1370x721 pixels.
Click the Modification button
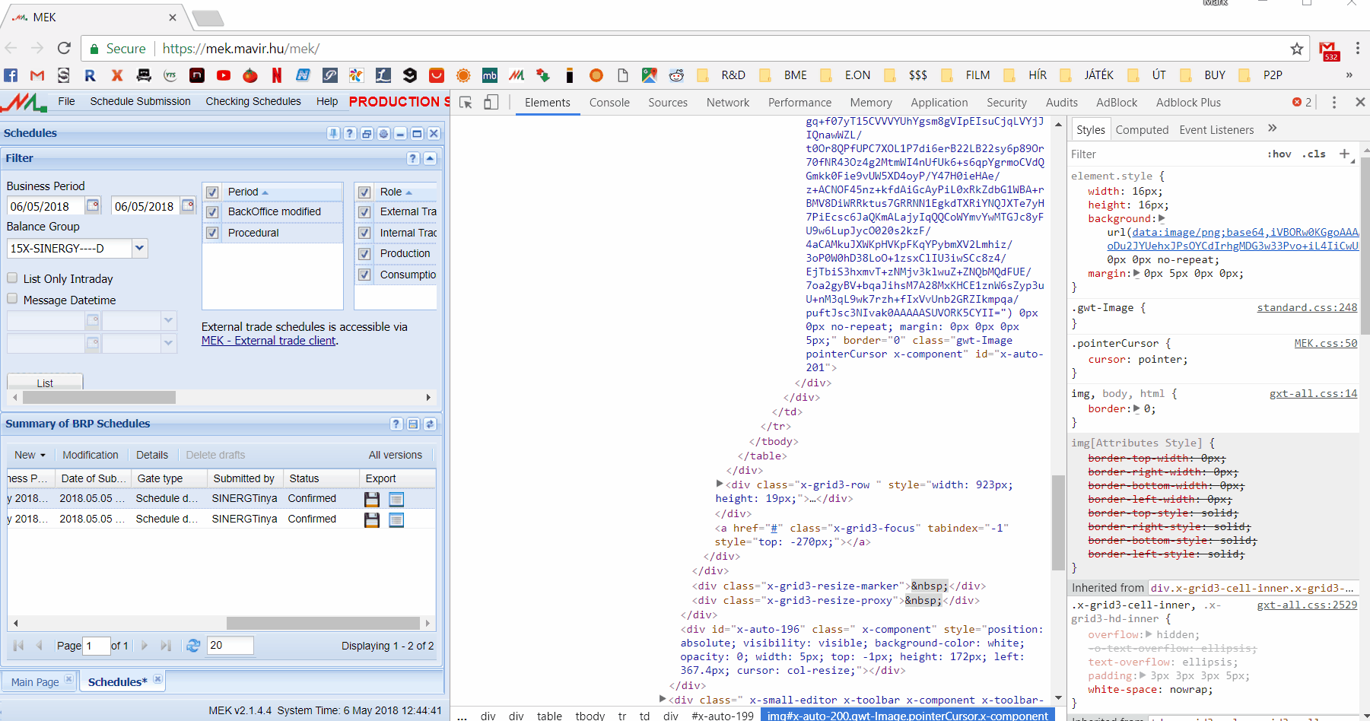click(91, 455)
